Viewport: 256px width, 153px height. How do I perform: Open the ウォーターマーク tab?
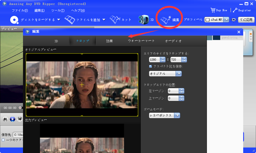(x=141, y=41)
